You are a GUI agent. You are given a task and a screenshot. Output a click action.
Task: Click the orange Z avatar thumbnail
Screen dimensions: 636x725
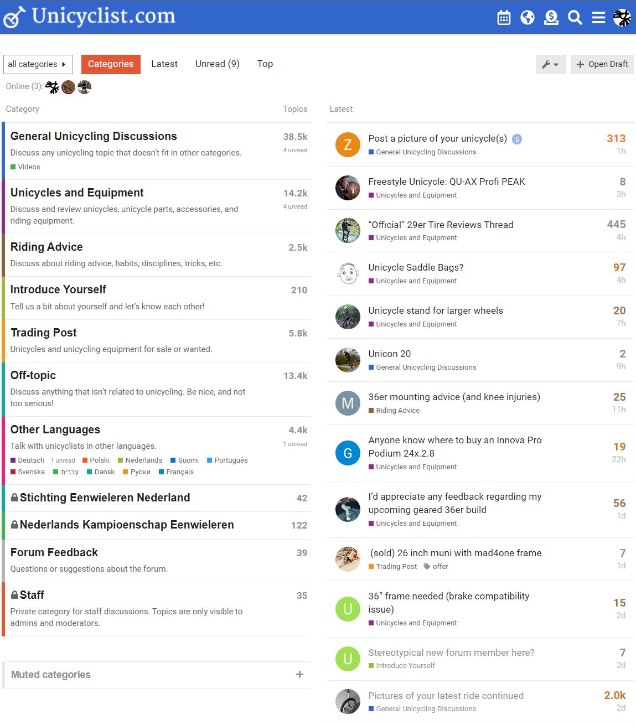tap(348, 145)
